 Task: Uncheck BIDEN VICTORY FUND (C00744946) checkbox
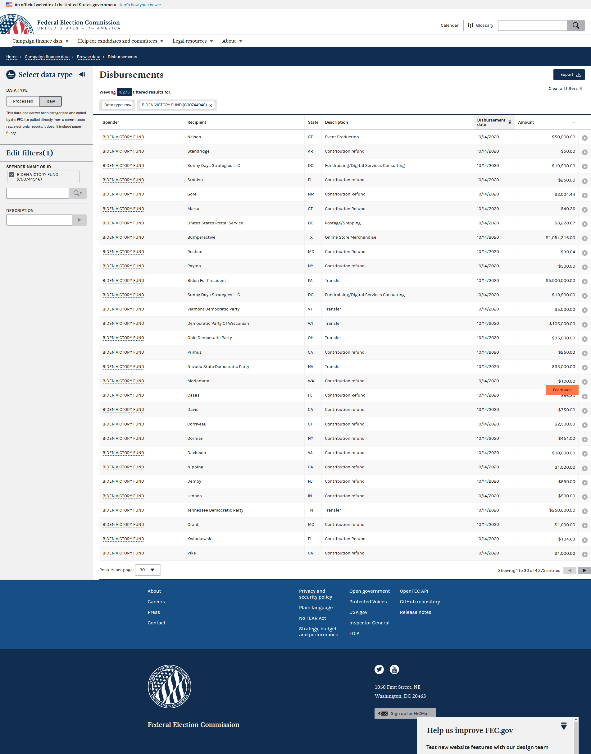12,174
